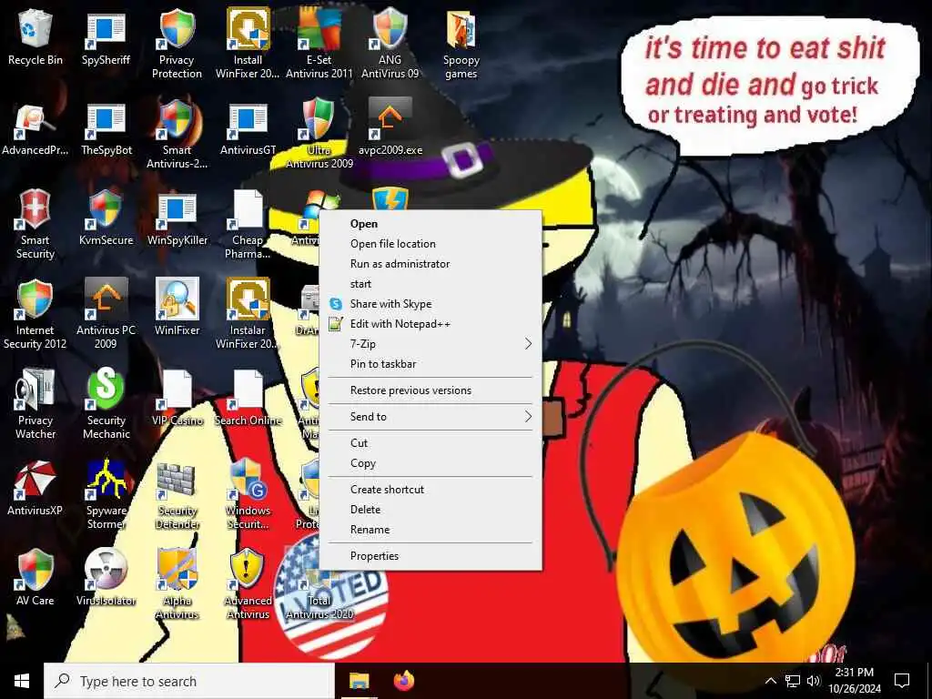Click the ANG AntiVirus 09 icon

pyautogui.click(x=390, y=28)
